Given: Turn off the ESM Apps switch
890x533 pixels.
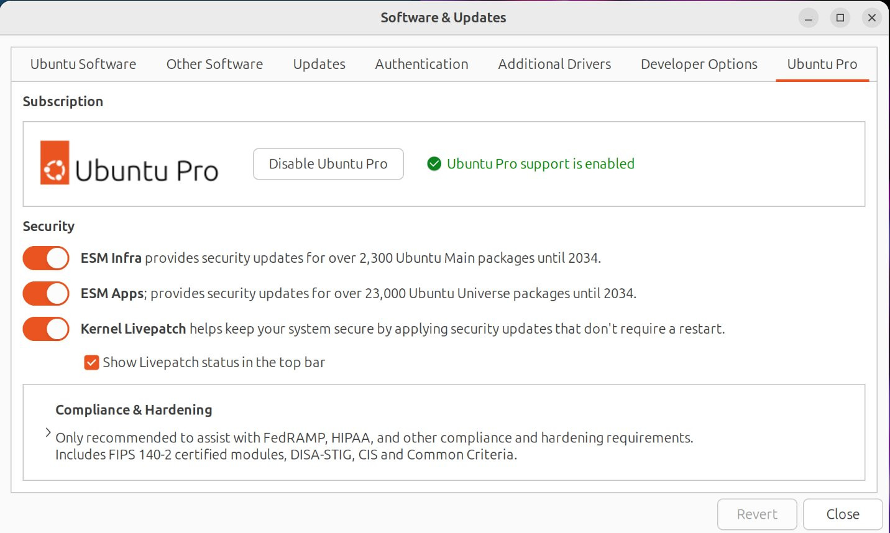Looking at the screenshot, I should pyautogui.click(x=46, y=293).
